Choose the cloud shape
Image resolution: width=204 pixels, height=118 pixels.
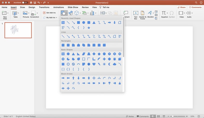pos(114,64)
